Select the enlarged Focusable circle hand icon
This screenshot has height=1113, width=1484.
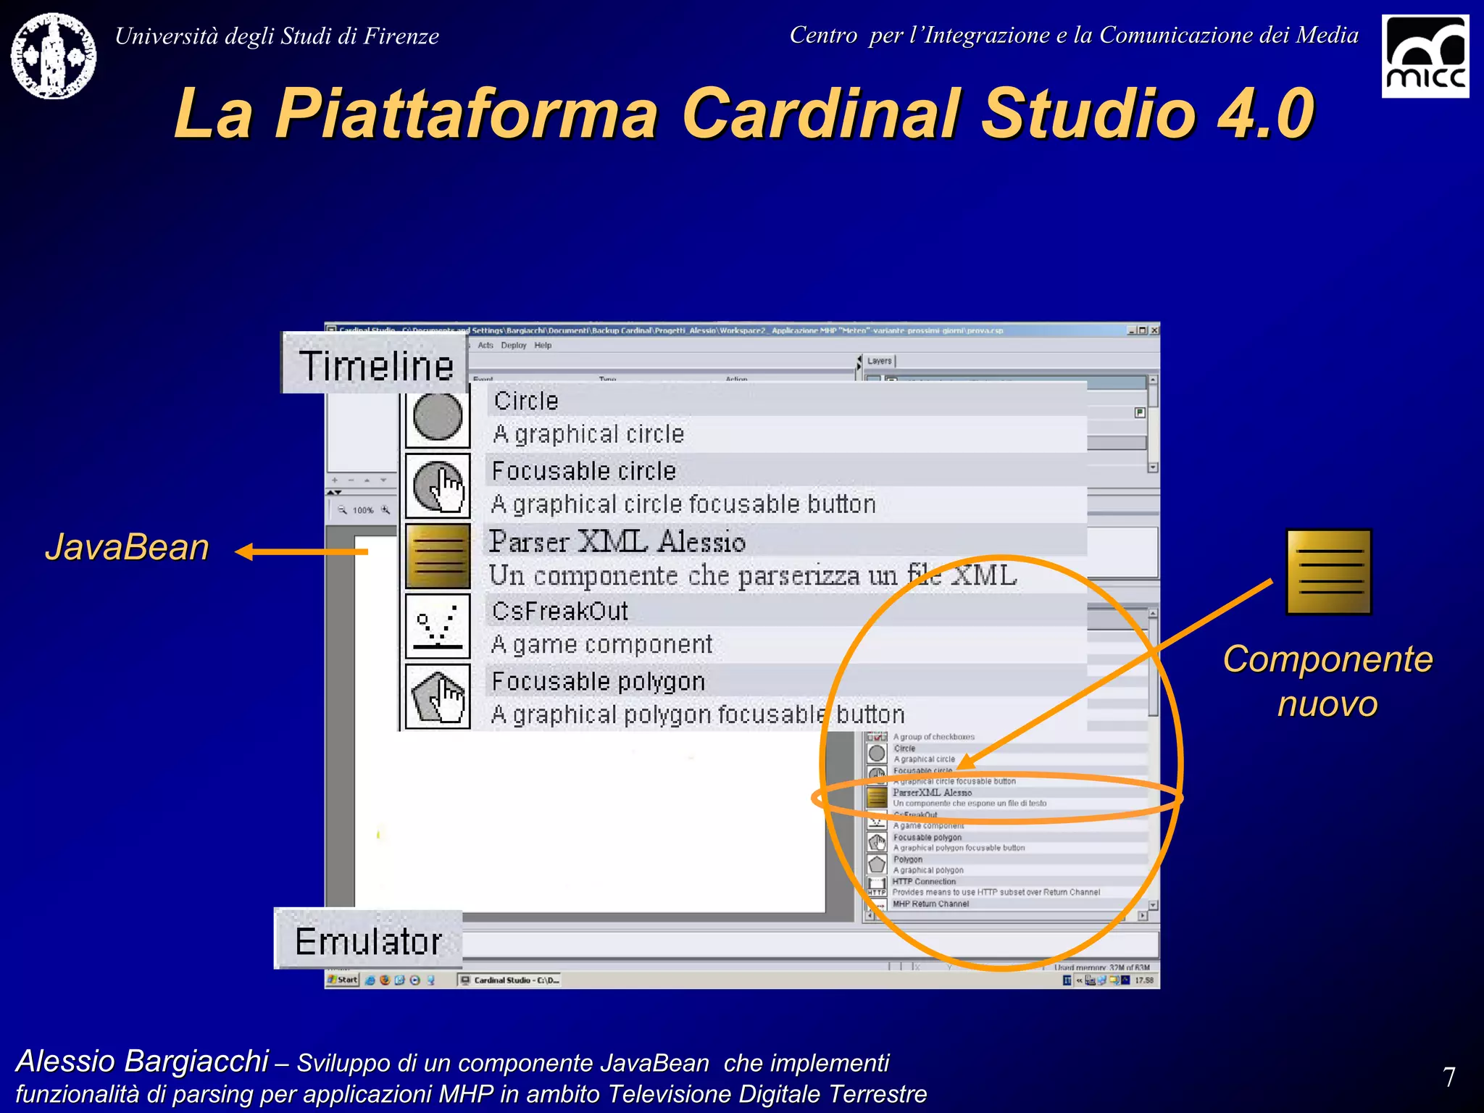tap(438, 486)
